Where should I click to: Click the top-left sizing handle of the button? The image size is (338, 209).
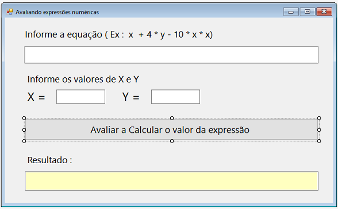24,118
